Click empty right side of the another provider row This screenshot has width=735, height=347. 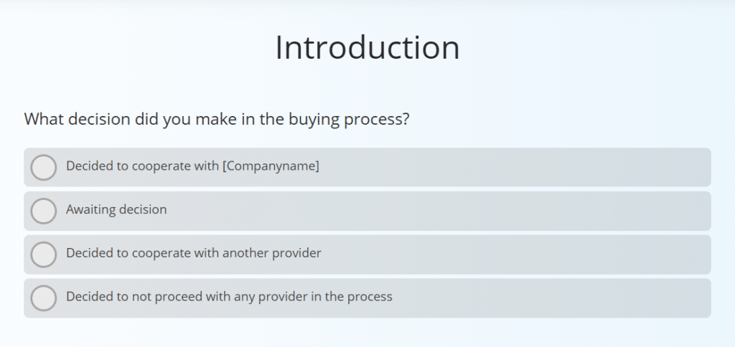tap(538, 255)
